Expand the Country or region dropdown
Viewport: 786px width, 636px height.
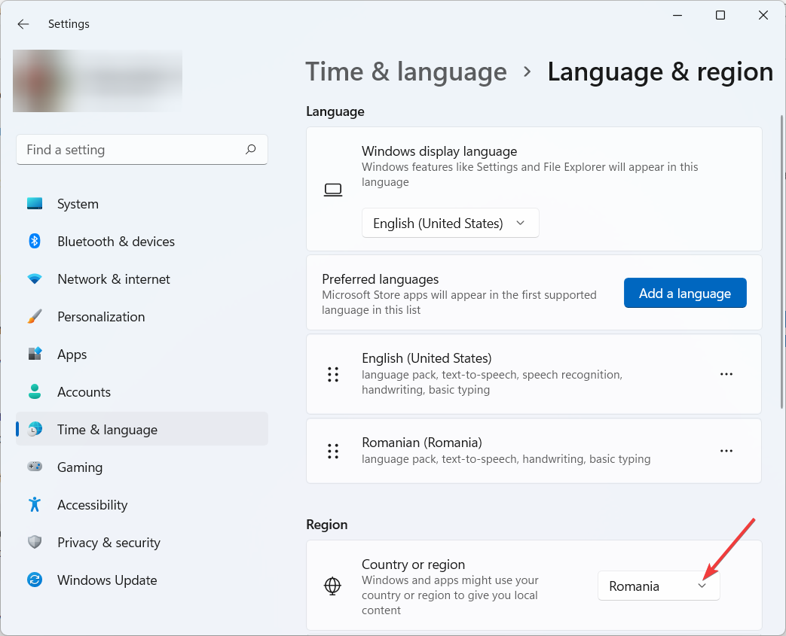click(658, 586)
